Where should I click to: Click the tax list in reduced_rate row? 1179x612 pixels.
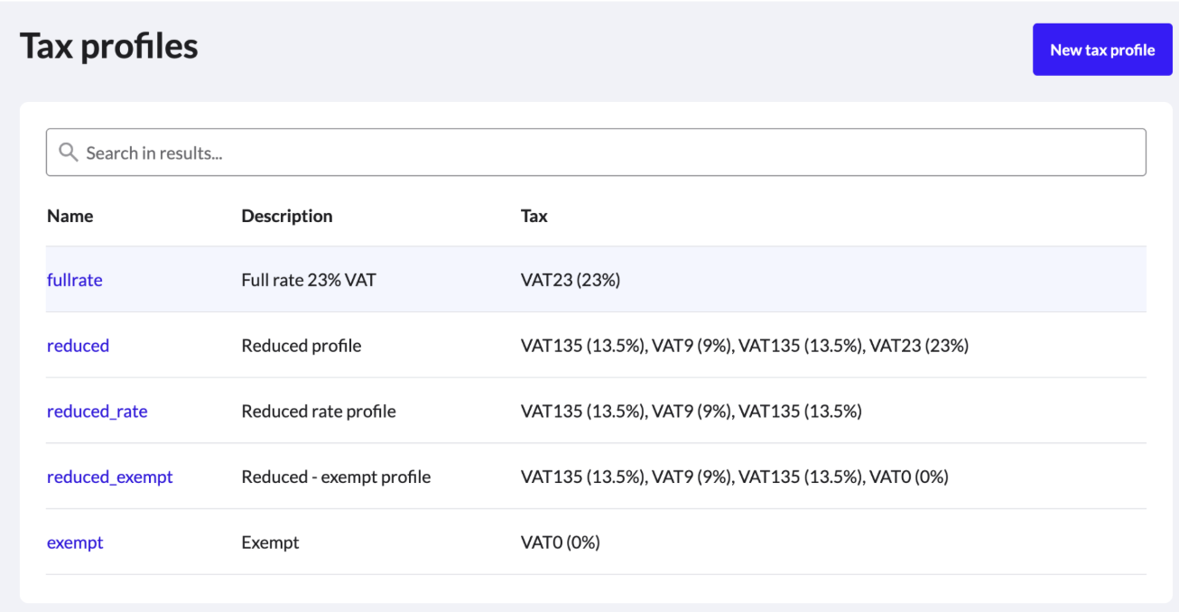[x=692, y=412]
